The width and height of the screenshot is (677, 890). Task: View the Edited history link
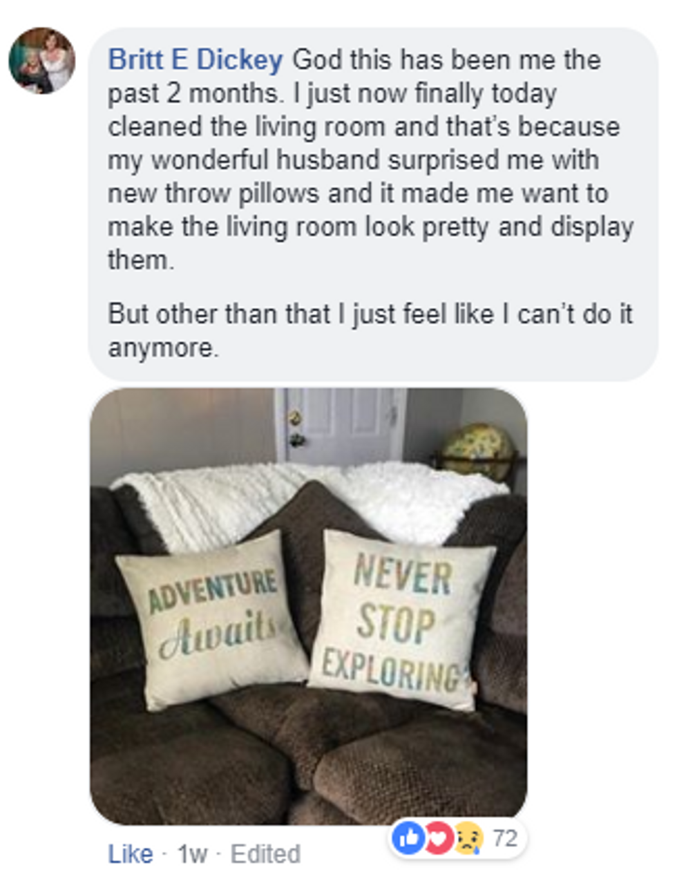click(265, 854)
